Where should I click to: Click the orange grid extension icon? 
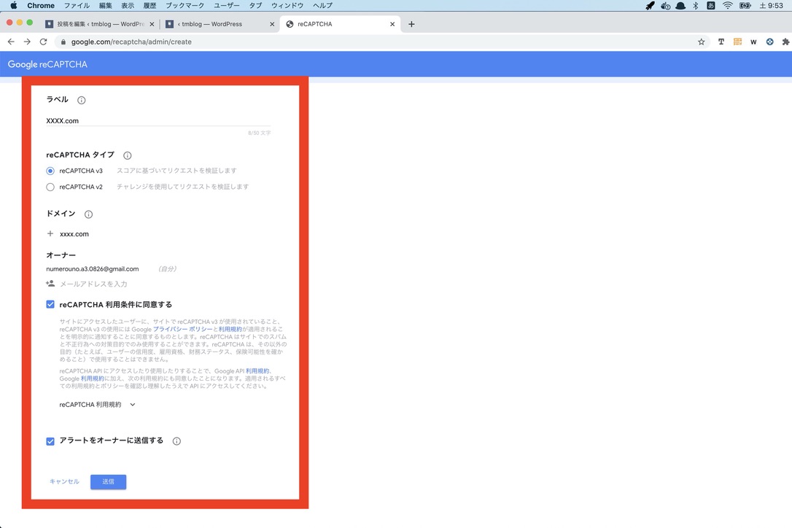pyautogui.click(x=737, y=42)
